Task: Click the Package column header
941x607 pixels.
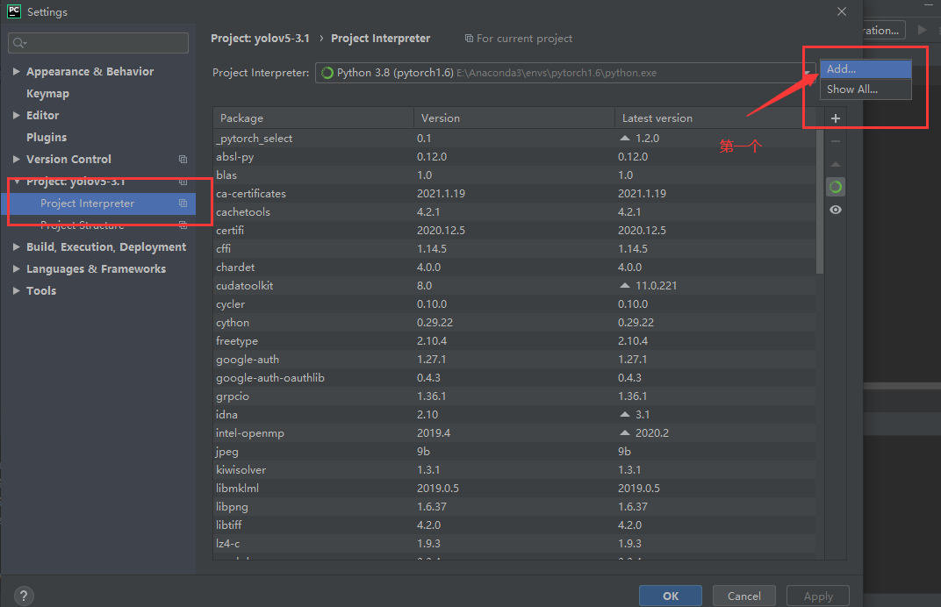Action: click(x=313, y=118)
